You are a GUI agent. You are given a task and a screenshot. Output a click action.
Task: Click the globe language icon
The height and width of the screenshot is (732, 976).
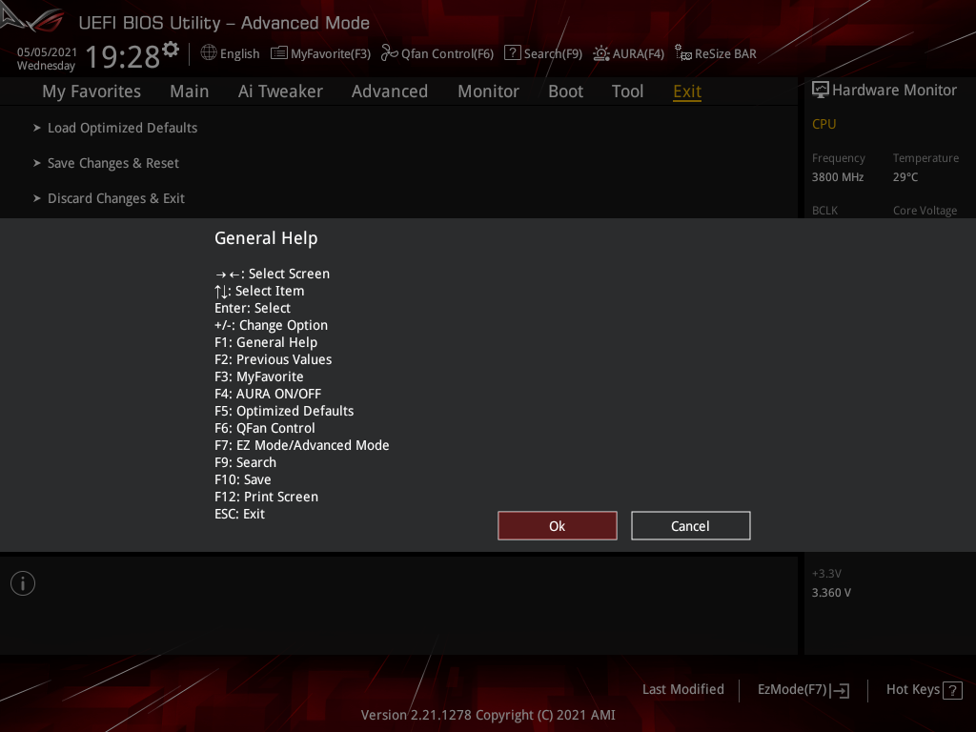[209, 53]
